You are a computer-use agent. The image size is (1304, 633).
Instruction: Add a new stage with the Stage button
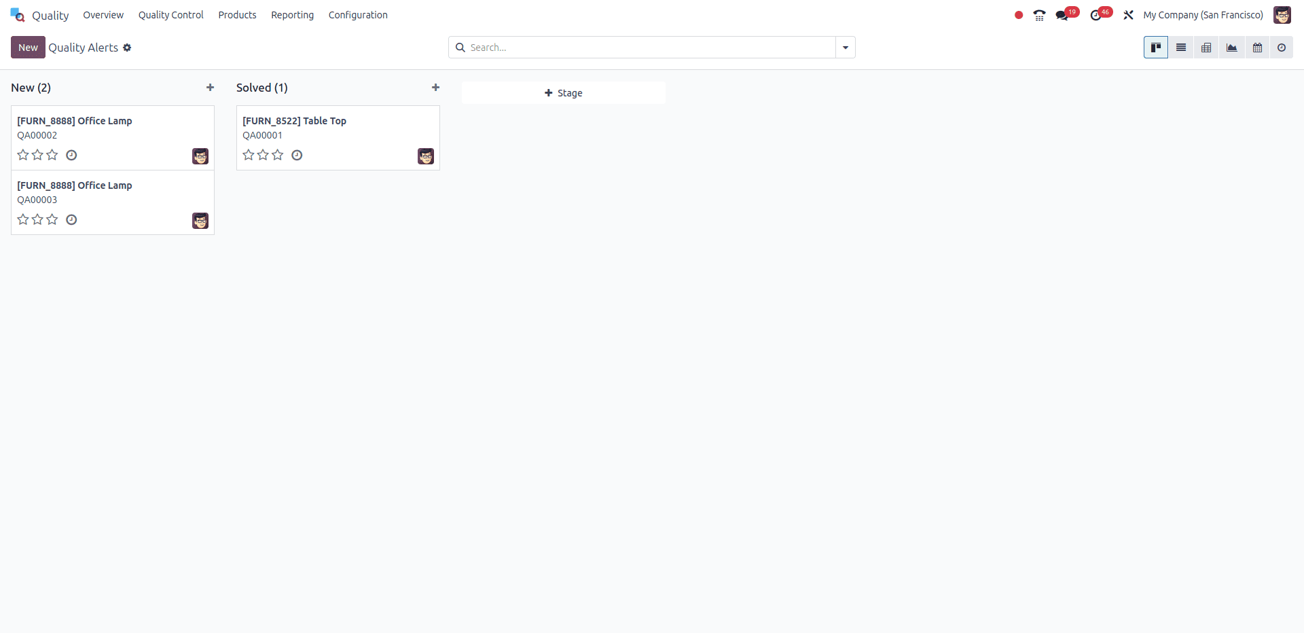[x=563, y=92]
